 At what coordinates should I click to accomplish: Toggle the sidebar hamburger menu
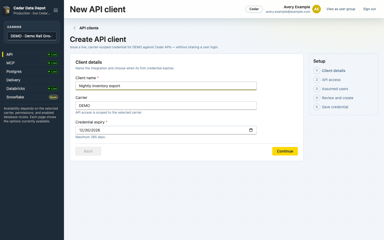tap(56, 10)
